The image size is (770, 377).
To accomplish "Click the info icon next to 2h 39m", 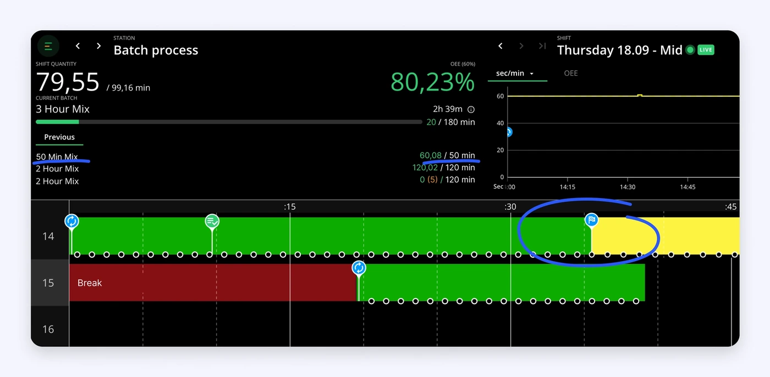I will (471, 109).
